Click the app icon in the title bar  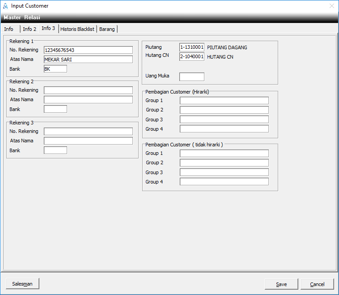point(5,6)
